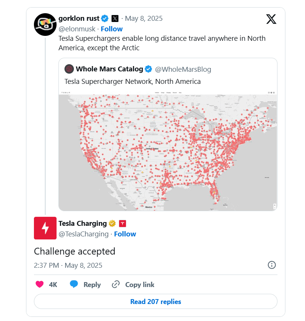Copy link to this post
Viewport: 305px width, 321px height.
pyautogui.click(x=133, y=284)
